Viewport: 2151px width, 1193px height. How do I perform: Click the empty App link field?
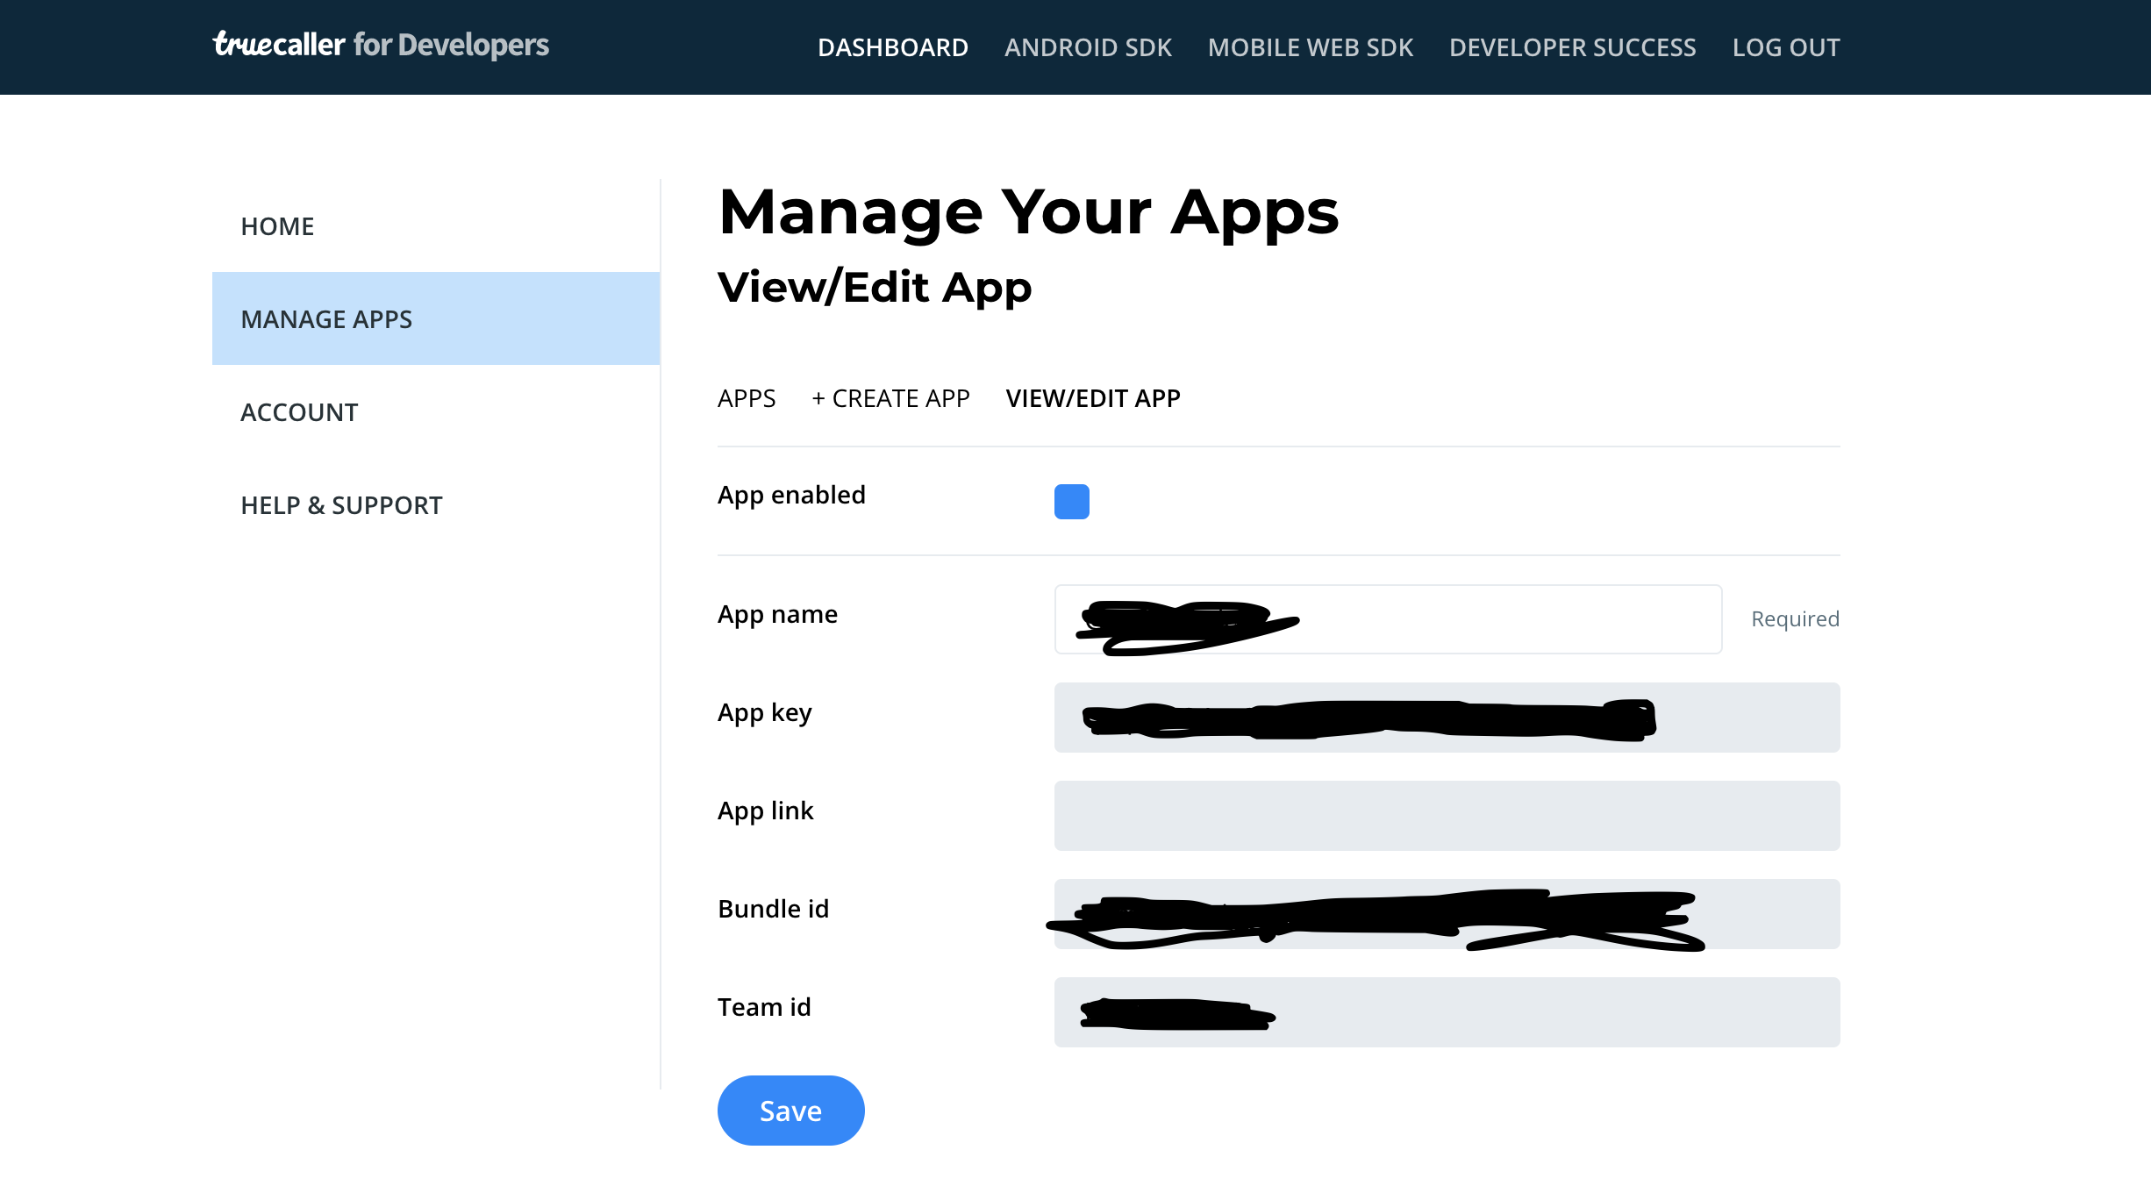(1447, 815)
